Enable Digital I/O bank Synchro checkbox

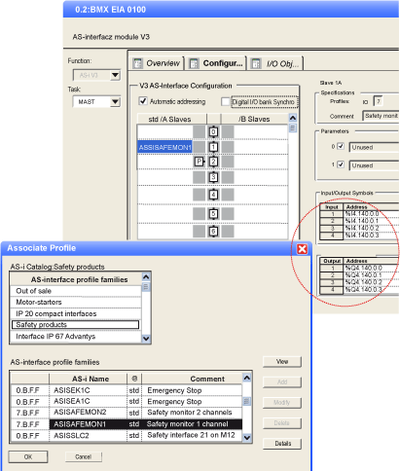pyautogui.click(x=225, y=101)
